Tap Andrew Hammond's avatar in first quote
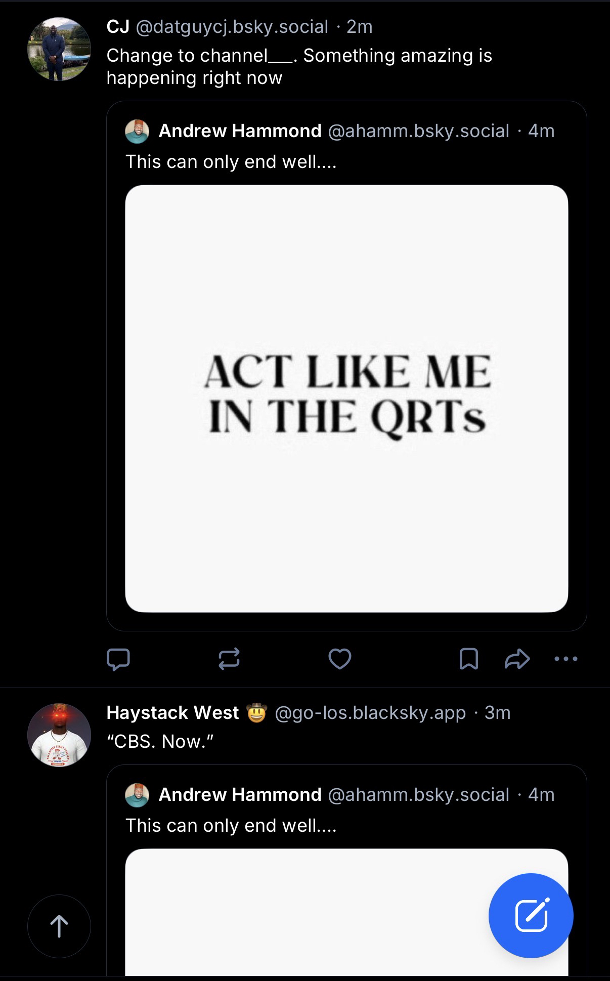Viewport: 610px width, 981px height. (x=137, y=132)
